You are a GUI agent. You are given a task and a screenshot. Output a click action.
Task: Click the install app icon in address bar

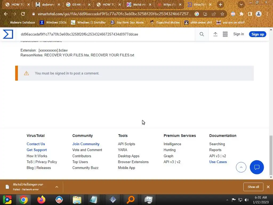[205, 14]
